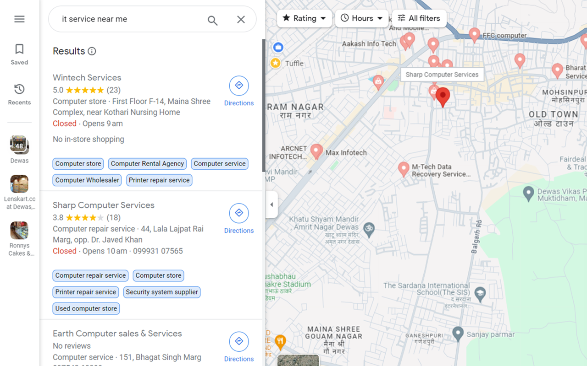This screenshot has width=587, height=366.
Task: Clear the search with the X icon
Action: click(x=241, y=19)
